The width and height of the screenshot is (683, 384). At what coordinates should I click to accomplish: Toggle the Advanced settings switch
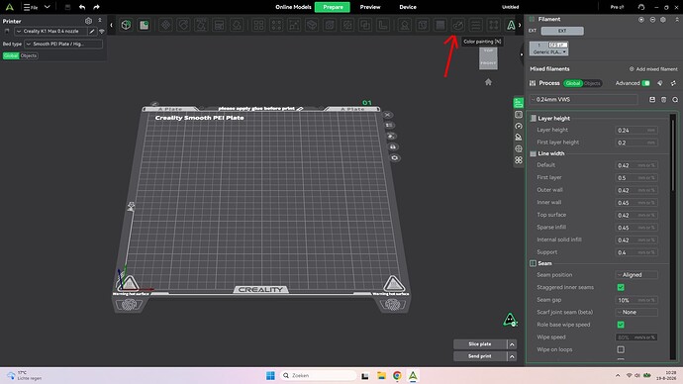click(646, 83)
